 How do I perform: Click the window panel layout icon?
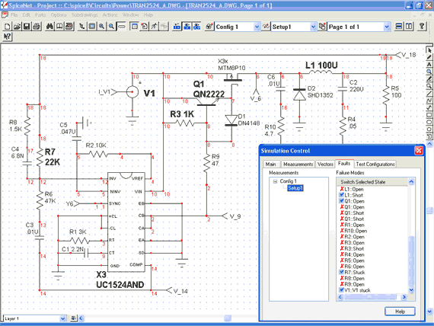tap(134, 27)
